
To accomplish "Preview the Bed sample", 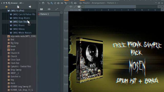I will click(11, 40).
